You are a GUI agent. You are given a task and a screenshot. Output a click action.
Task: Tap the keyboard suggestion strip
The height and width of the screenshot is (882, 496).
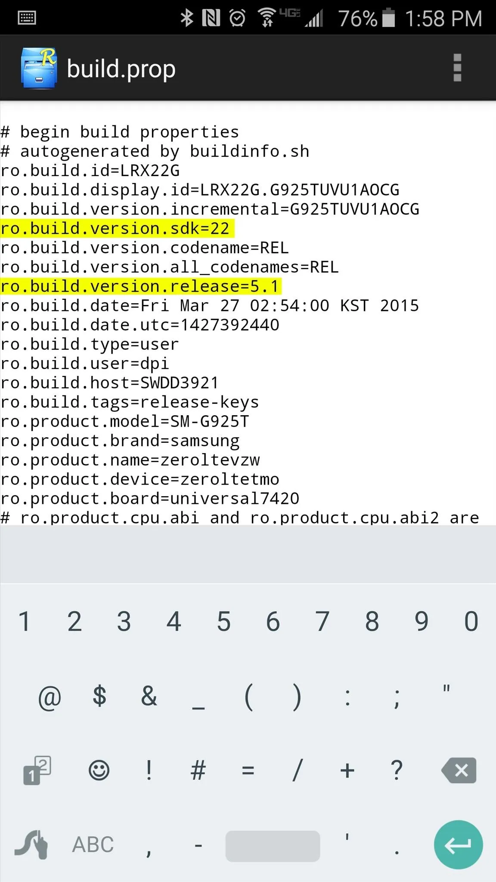click(248, 554)
